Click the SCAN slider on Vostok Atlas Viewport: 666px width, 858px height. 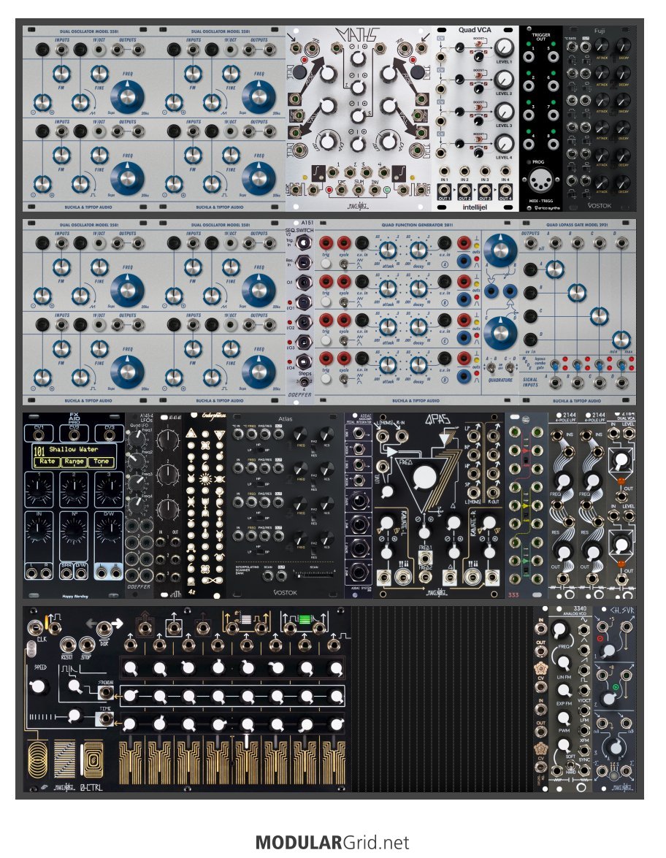click(315, 575)
